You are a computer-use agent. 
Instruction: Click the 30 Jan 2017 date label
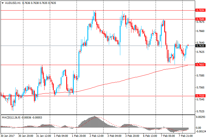pos(8,136)
